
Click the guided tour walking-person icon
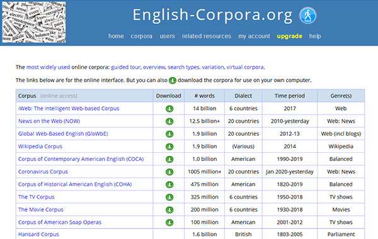point(307,16)
